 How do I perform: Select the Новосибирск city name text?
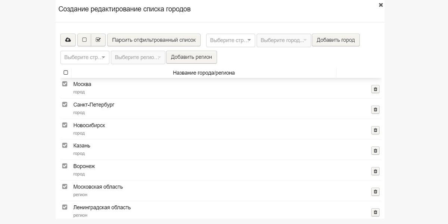click(89, 125)
